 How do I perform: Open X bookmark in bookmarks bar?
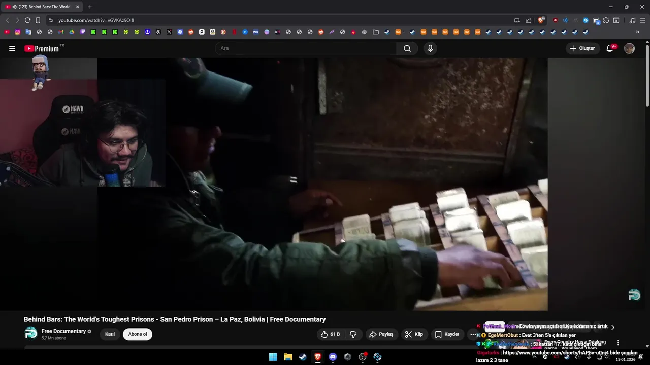click(x=169, y=32)
